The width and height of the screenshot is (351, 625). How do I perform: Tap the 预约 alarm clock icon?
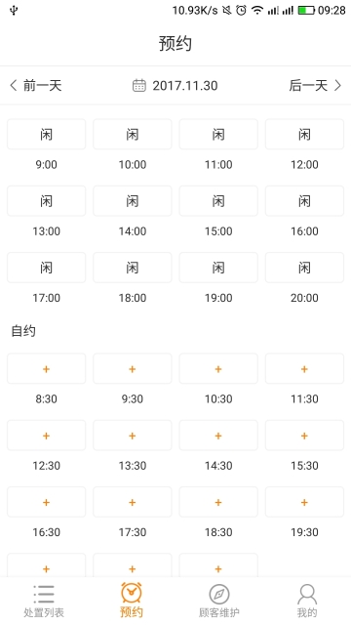(132, 593)
